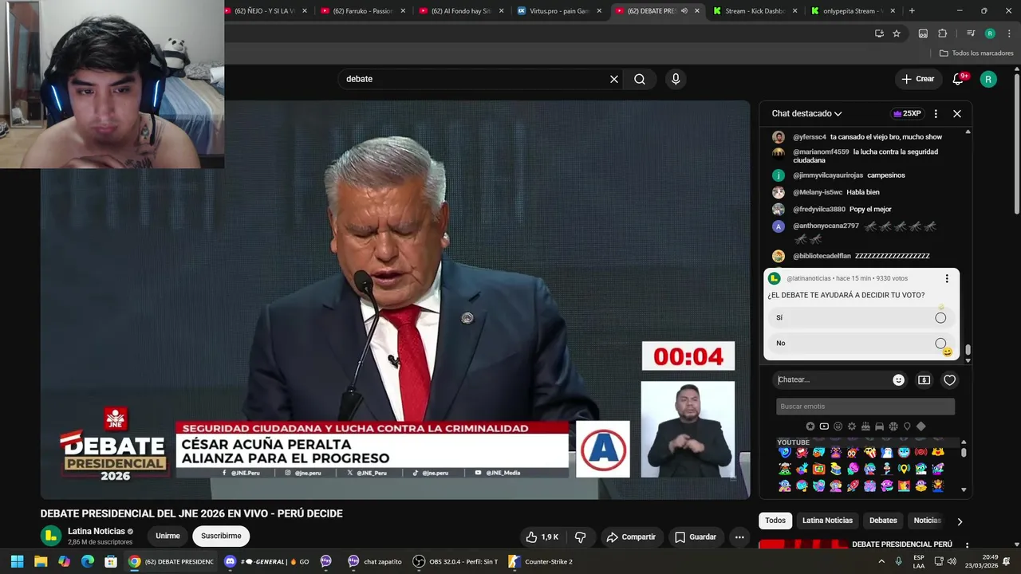The width and height of the screenshot is (1021, 574).
Task: Expand the 'Chat destacado' dropdown
Action: click(806, 114)
